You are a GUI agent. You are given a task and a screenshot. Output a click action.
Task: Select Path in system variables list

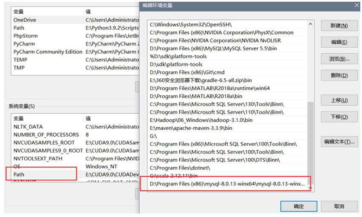pyautogui.click(x=19, y=174)
